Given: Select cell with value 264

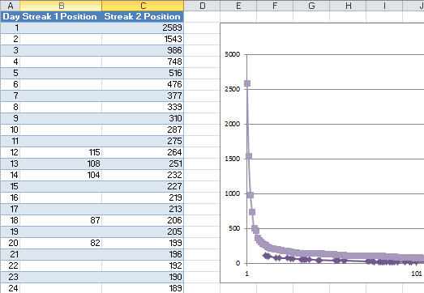Looking at the screenshot, I should (143, 153).
